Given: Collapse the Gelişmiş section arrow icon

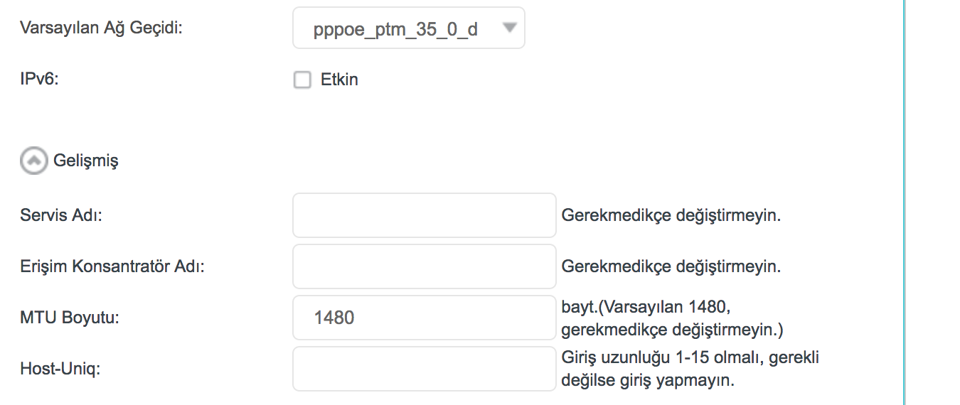Looking at the screenshot, I should [x=33, y=161].
